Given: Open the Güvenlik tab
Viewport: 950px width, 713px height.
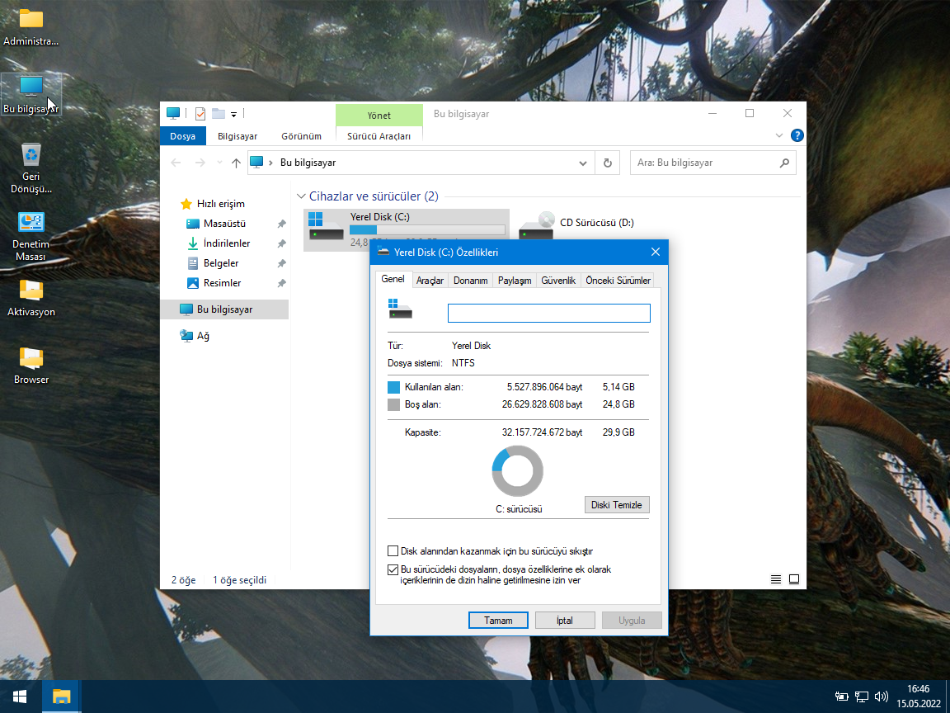Looking at the screenshot, I should (x=557, y=281).
